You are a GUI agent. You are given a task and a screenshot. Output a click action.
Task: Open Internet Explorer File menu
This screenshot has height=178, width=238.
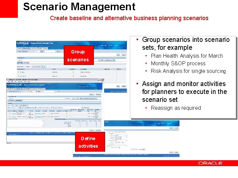9,81
